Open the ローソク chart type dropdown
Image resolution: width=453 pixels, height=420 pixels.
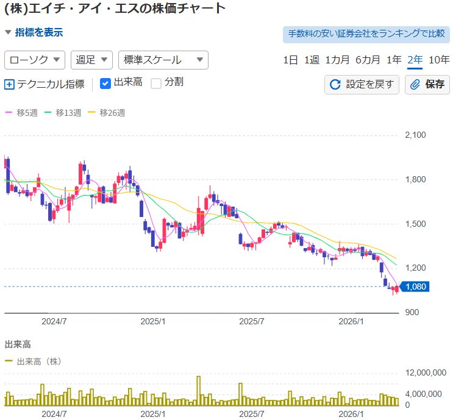(x=35, y=60)
